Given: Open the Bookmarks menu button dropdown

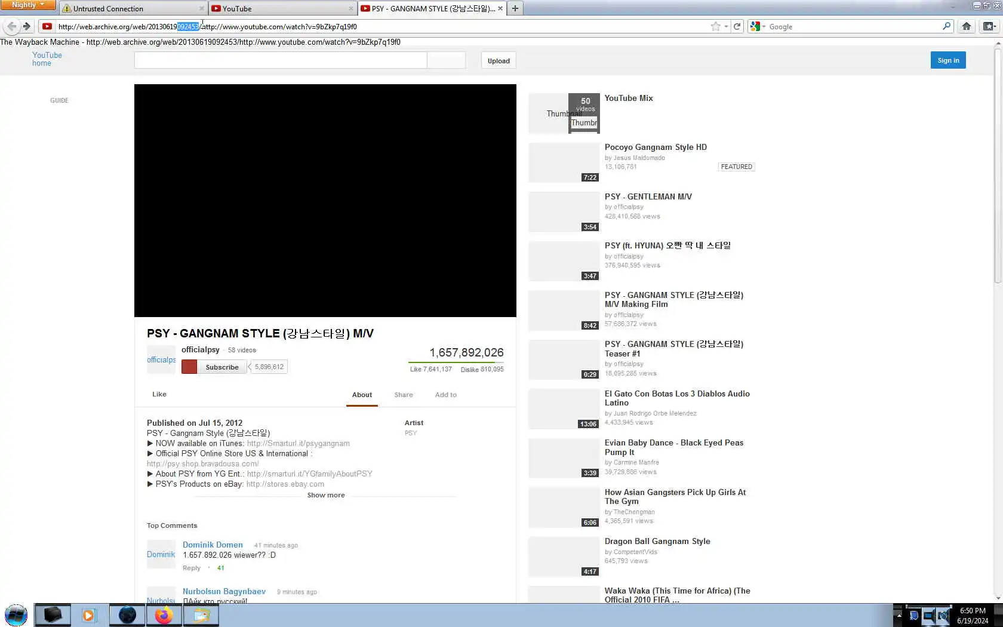Looking at the screenshot, I should pos(989,26).
